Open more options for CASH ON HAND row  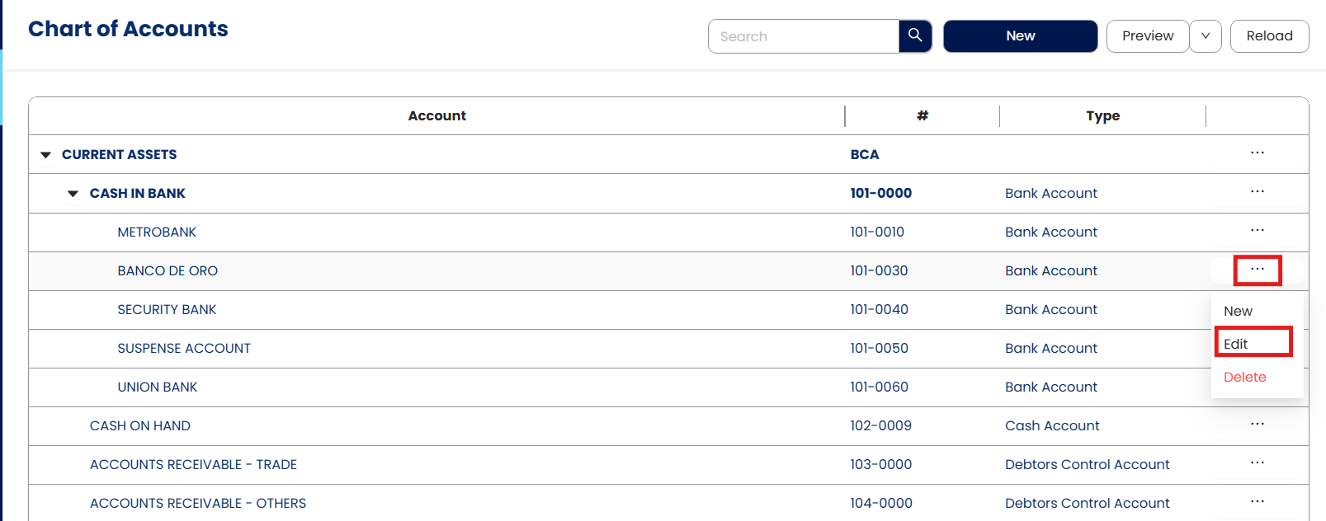pos(1257,425)
